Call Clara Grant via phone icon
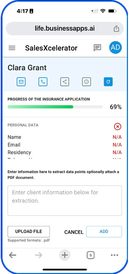 [43, 82]
